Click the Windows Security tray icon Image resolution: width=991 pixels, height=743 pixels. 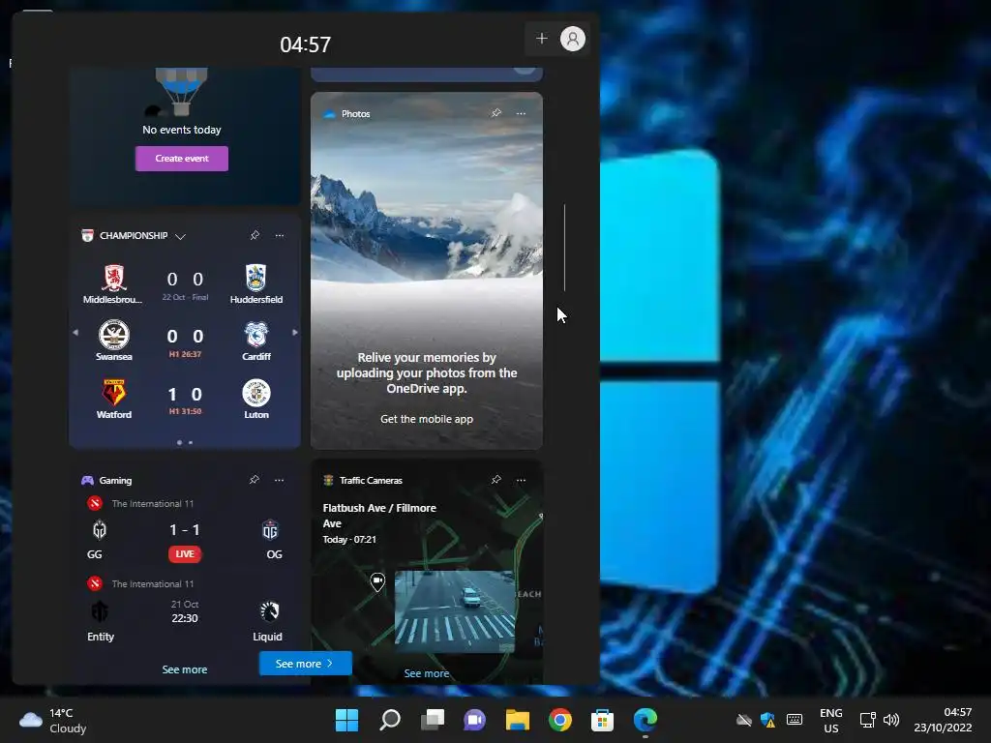[768, 720]
